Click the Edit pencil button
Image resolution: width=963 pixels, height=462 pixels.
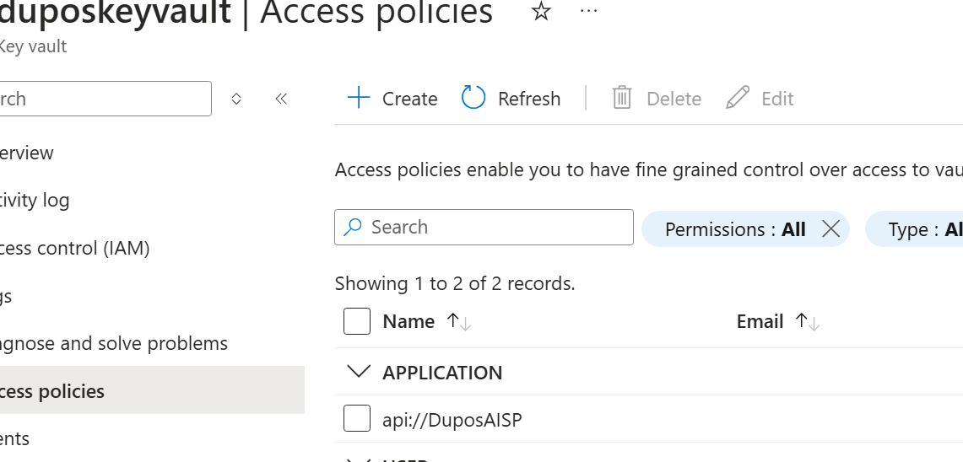pyautogui.click(x=759, y=98)
